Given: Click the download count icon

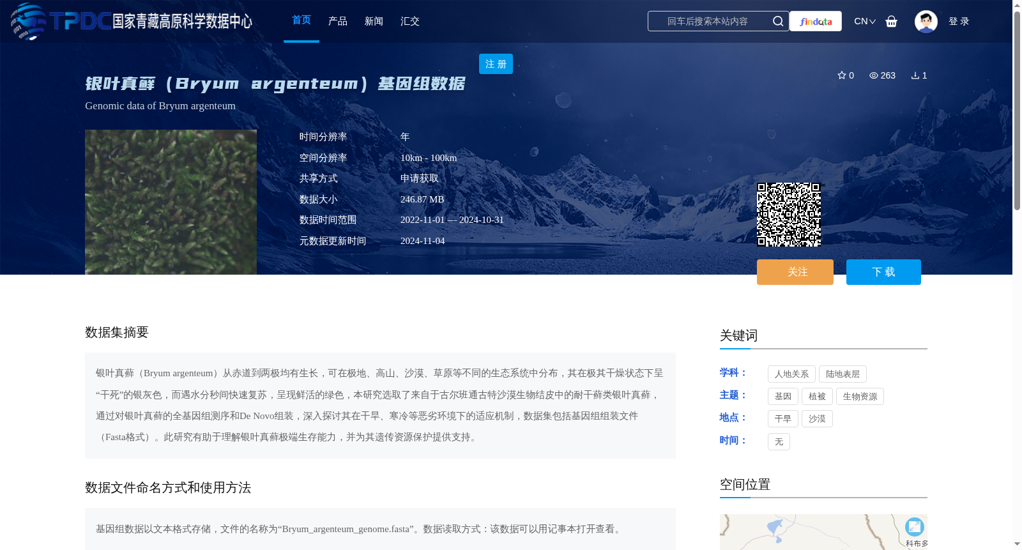Looking at the screenshot, I should point(915,75).
